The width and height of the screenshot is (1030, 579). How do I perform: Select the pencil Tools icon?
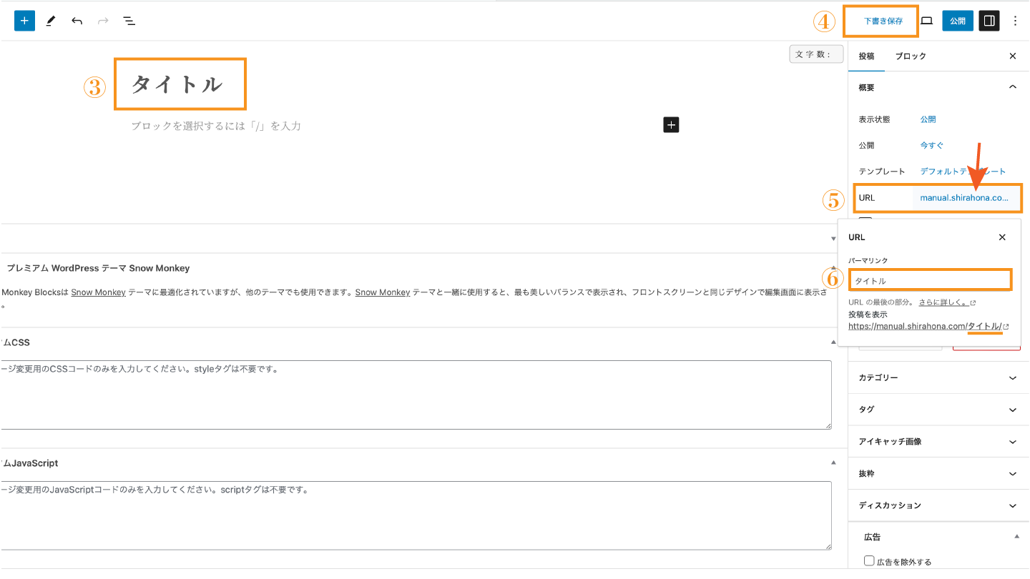click(x=51, y=21)
